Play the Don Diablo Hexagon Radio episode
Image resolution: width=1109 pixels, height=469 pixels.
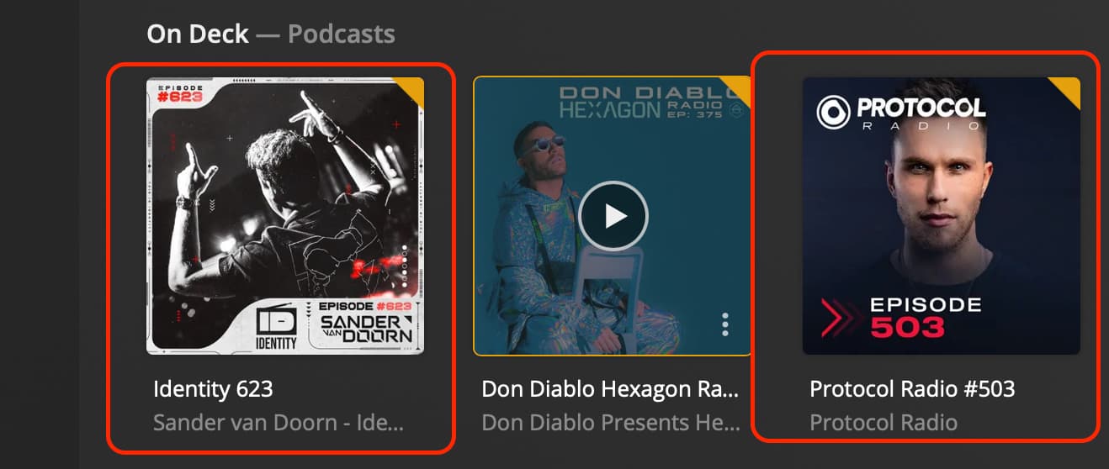[613, 216]
